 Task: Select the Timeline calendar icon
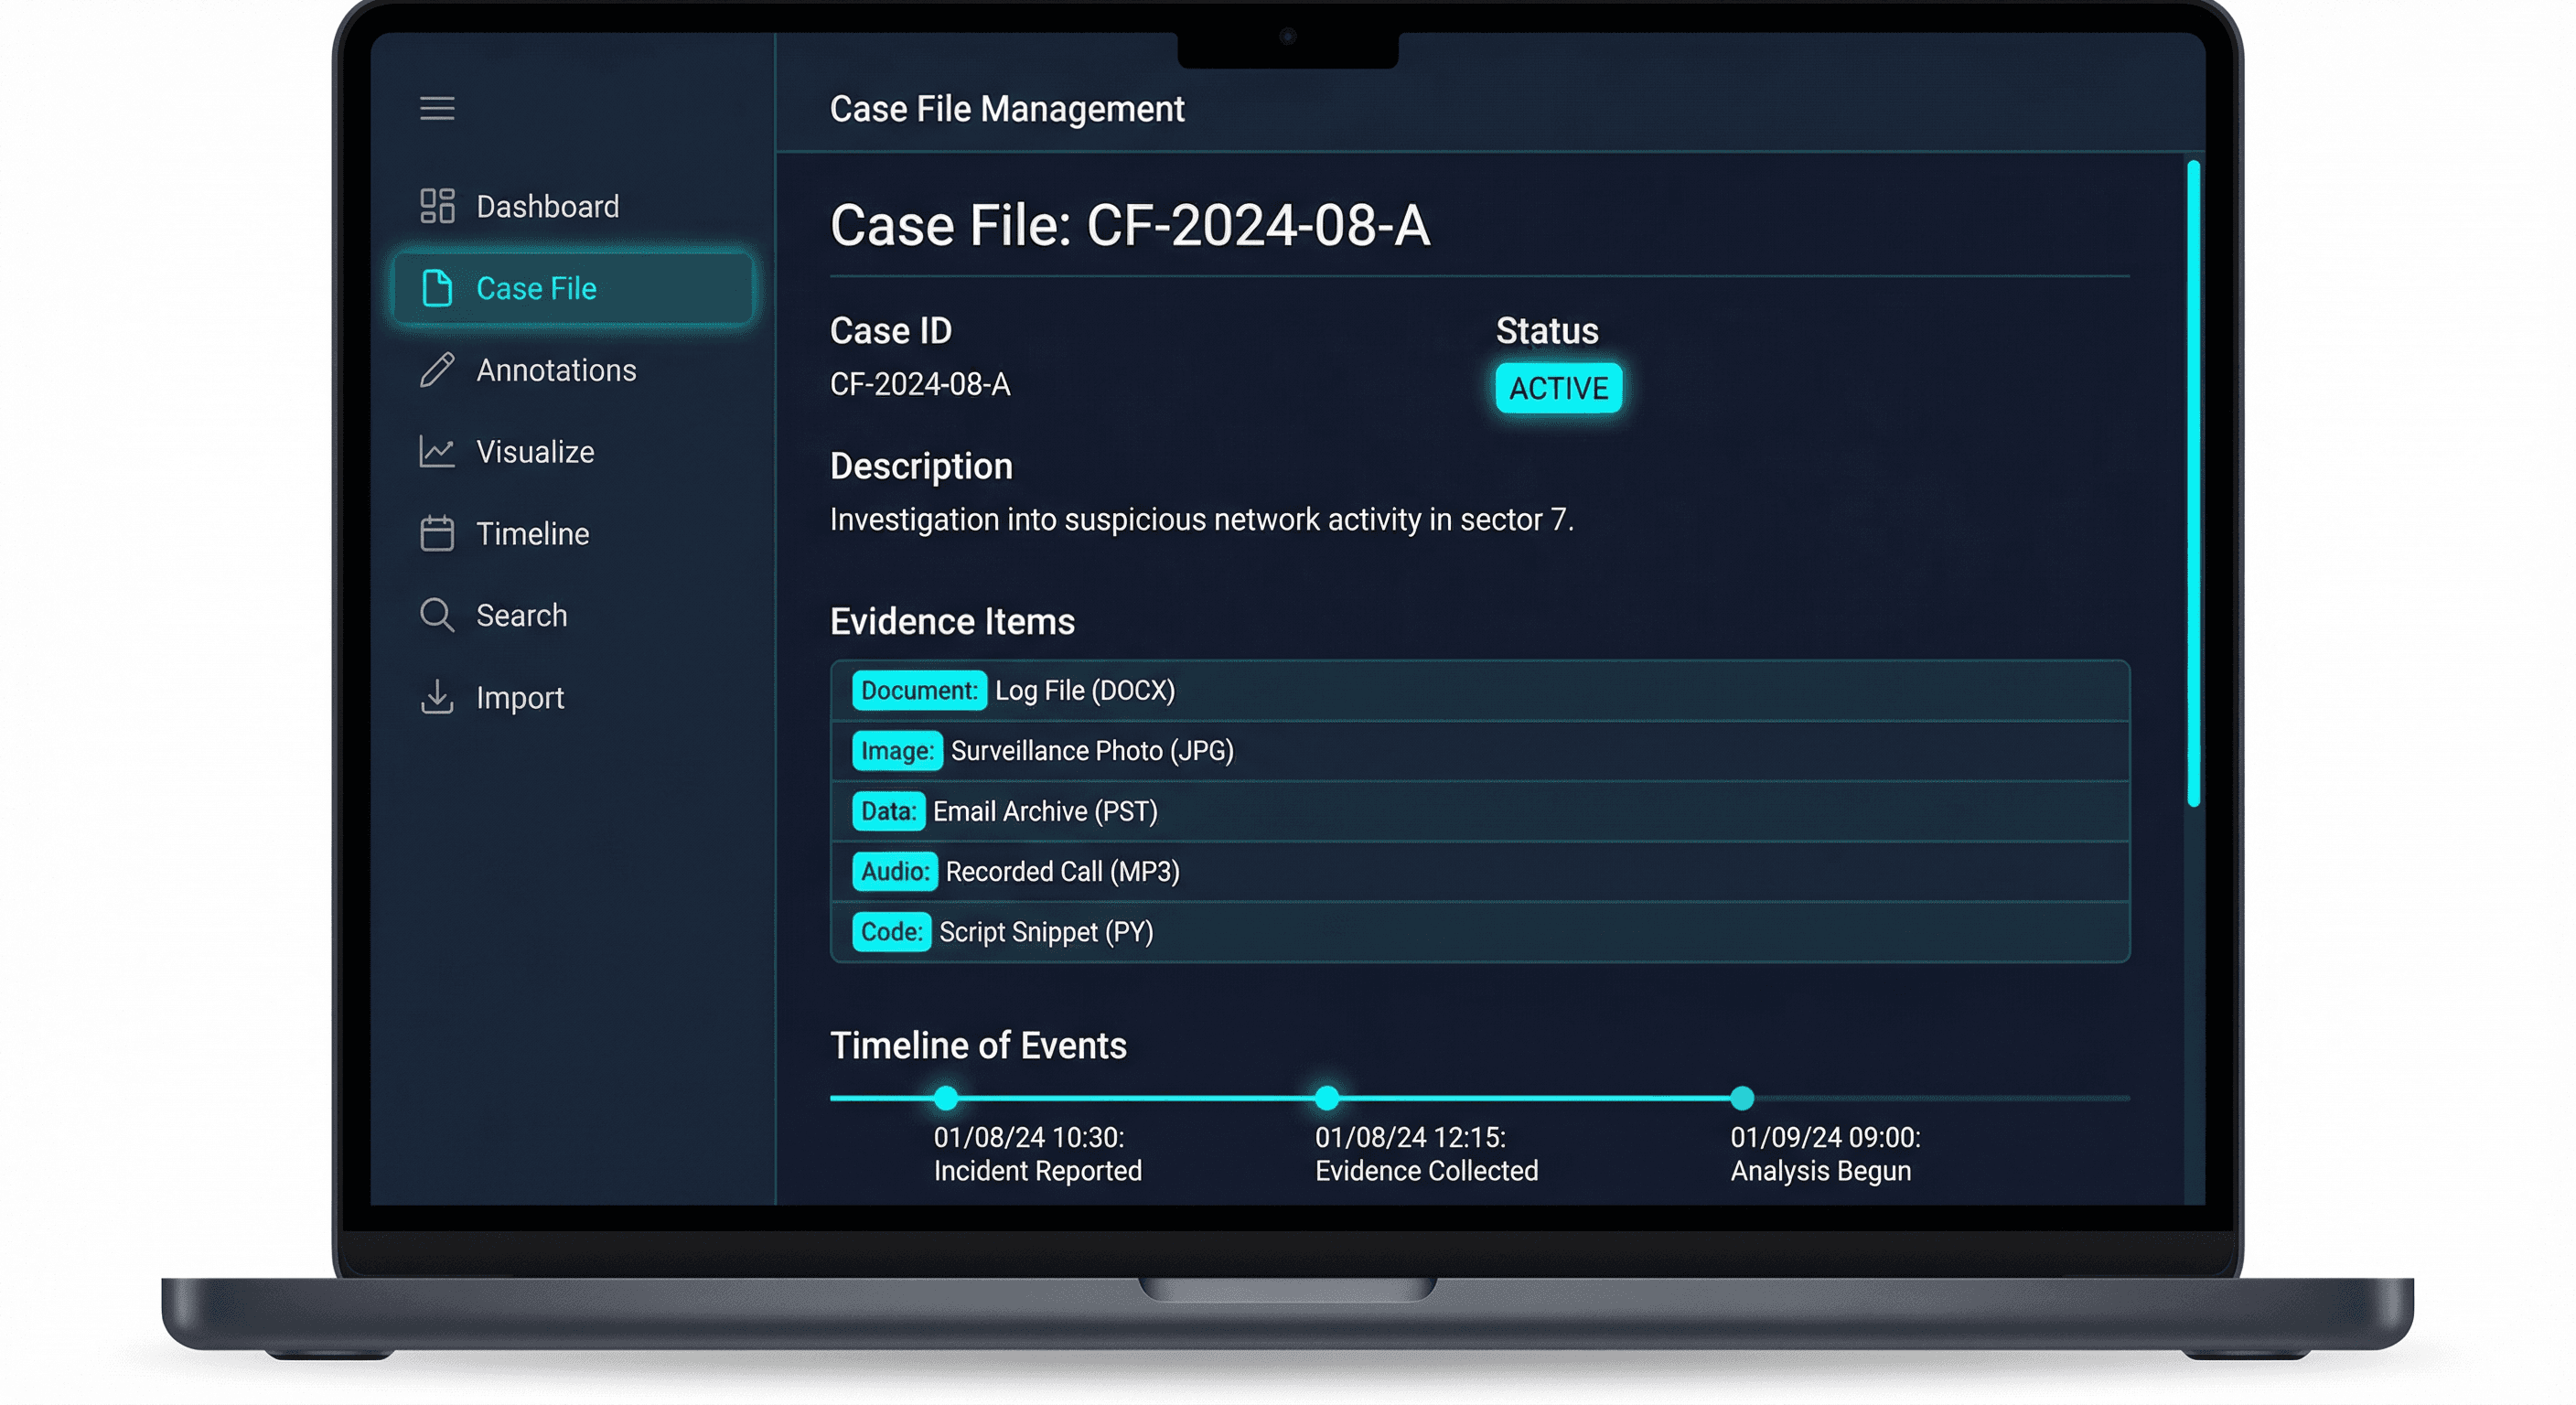coord(436,533)
